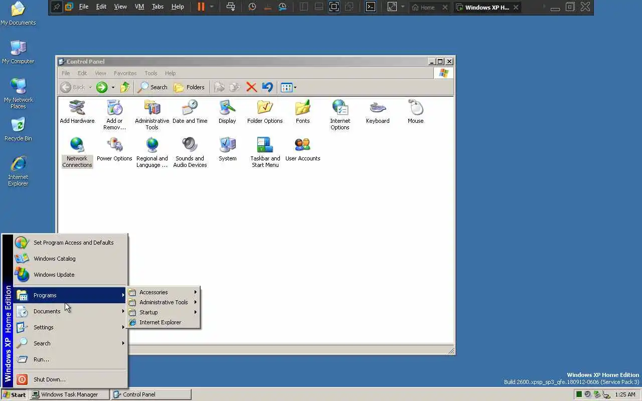Open VMware console view icon
The width and height of the screenshot is (642, 401).
pyautogui.click(x=370, y=7)
